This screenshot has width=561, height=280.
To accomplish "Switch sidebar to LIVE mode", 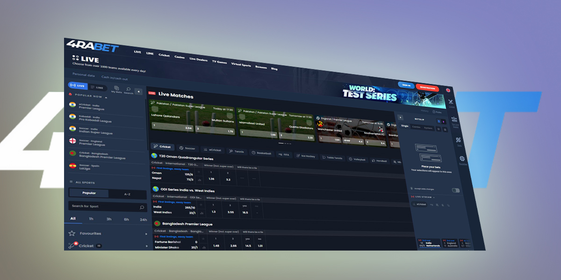I will coord(78,86).
